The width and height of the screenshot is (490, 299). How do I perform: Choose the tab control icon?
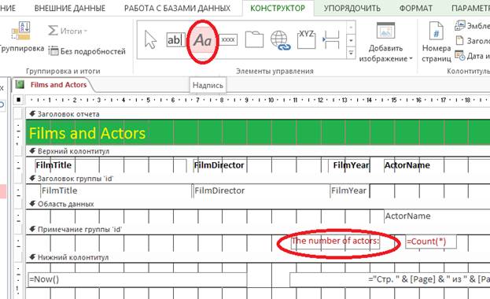[254, 39]
